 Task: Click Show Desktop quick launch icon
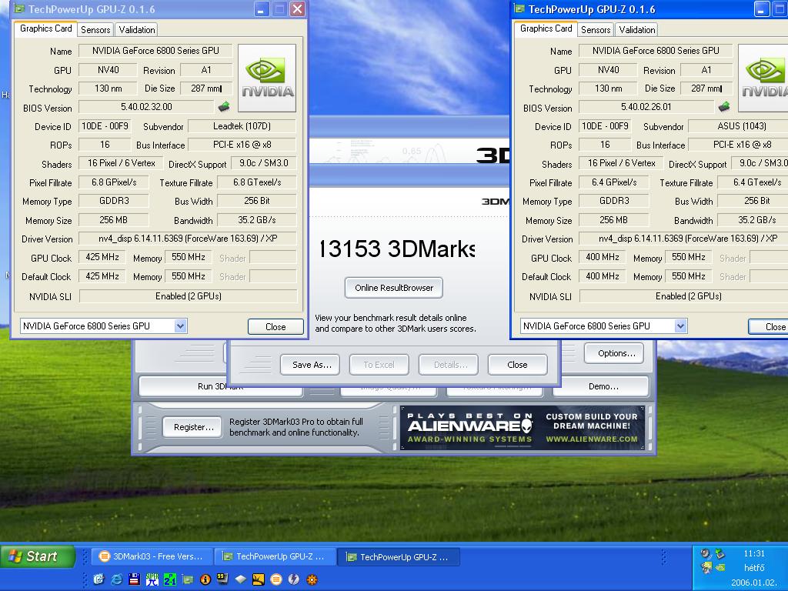pos(98,579)
